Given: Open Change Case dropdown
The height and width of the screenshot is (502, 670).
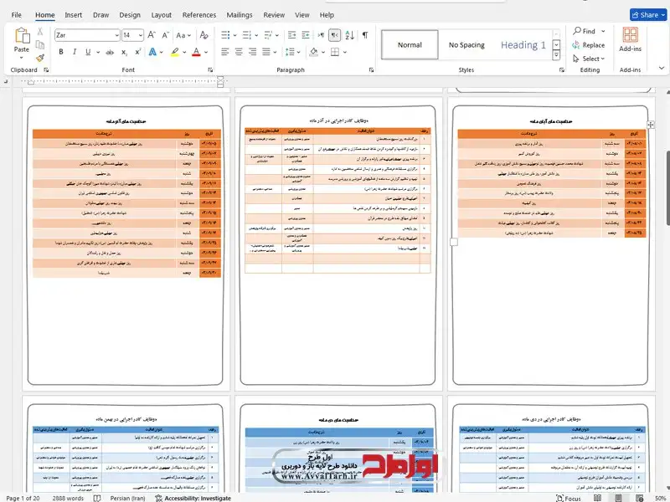Looking at the screenshot, I should (183, 35).
